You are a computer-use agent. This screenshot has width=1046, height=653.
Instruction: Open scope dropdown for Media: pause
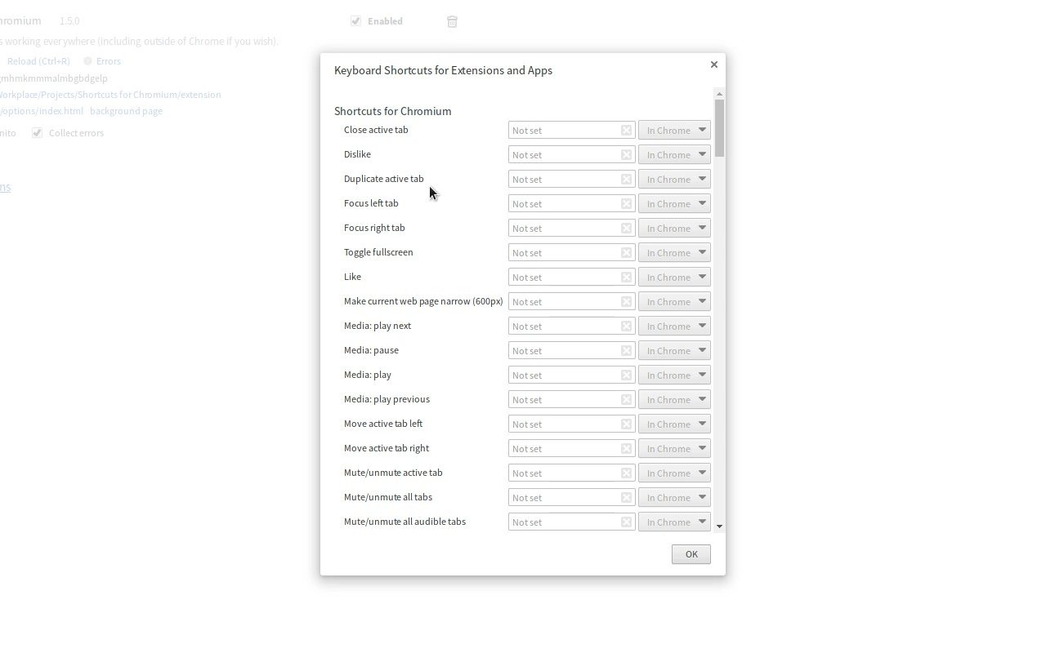pyautogui.click(x=674, y=351)
